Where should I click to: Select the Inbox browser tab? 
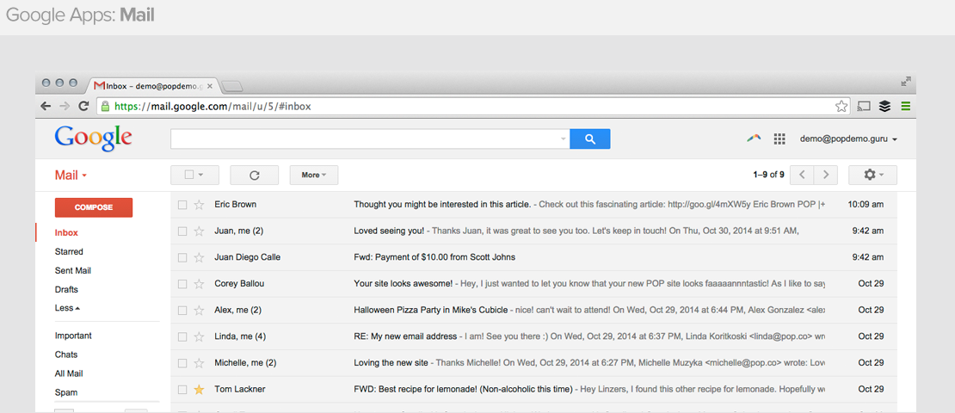[153, 86]
